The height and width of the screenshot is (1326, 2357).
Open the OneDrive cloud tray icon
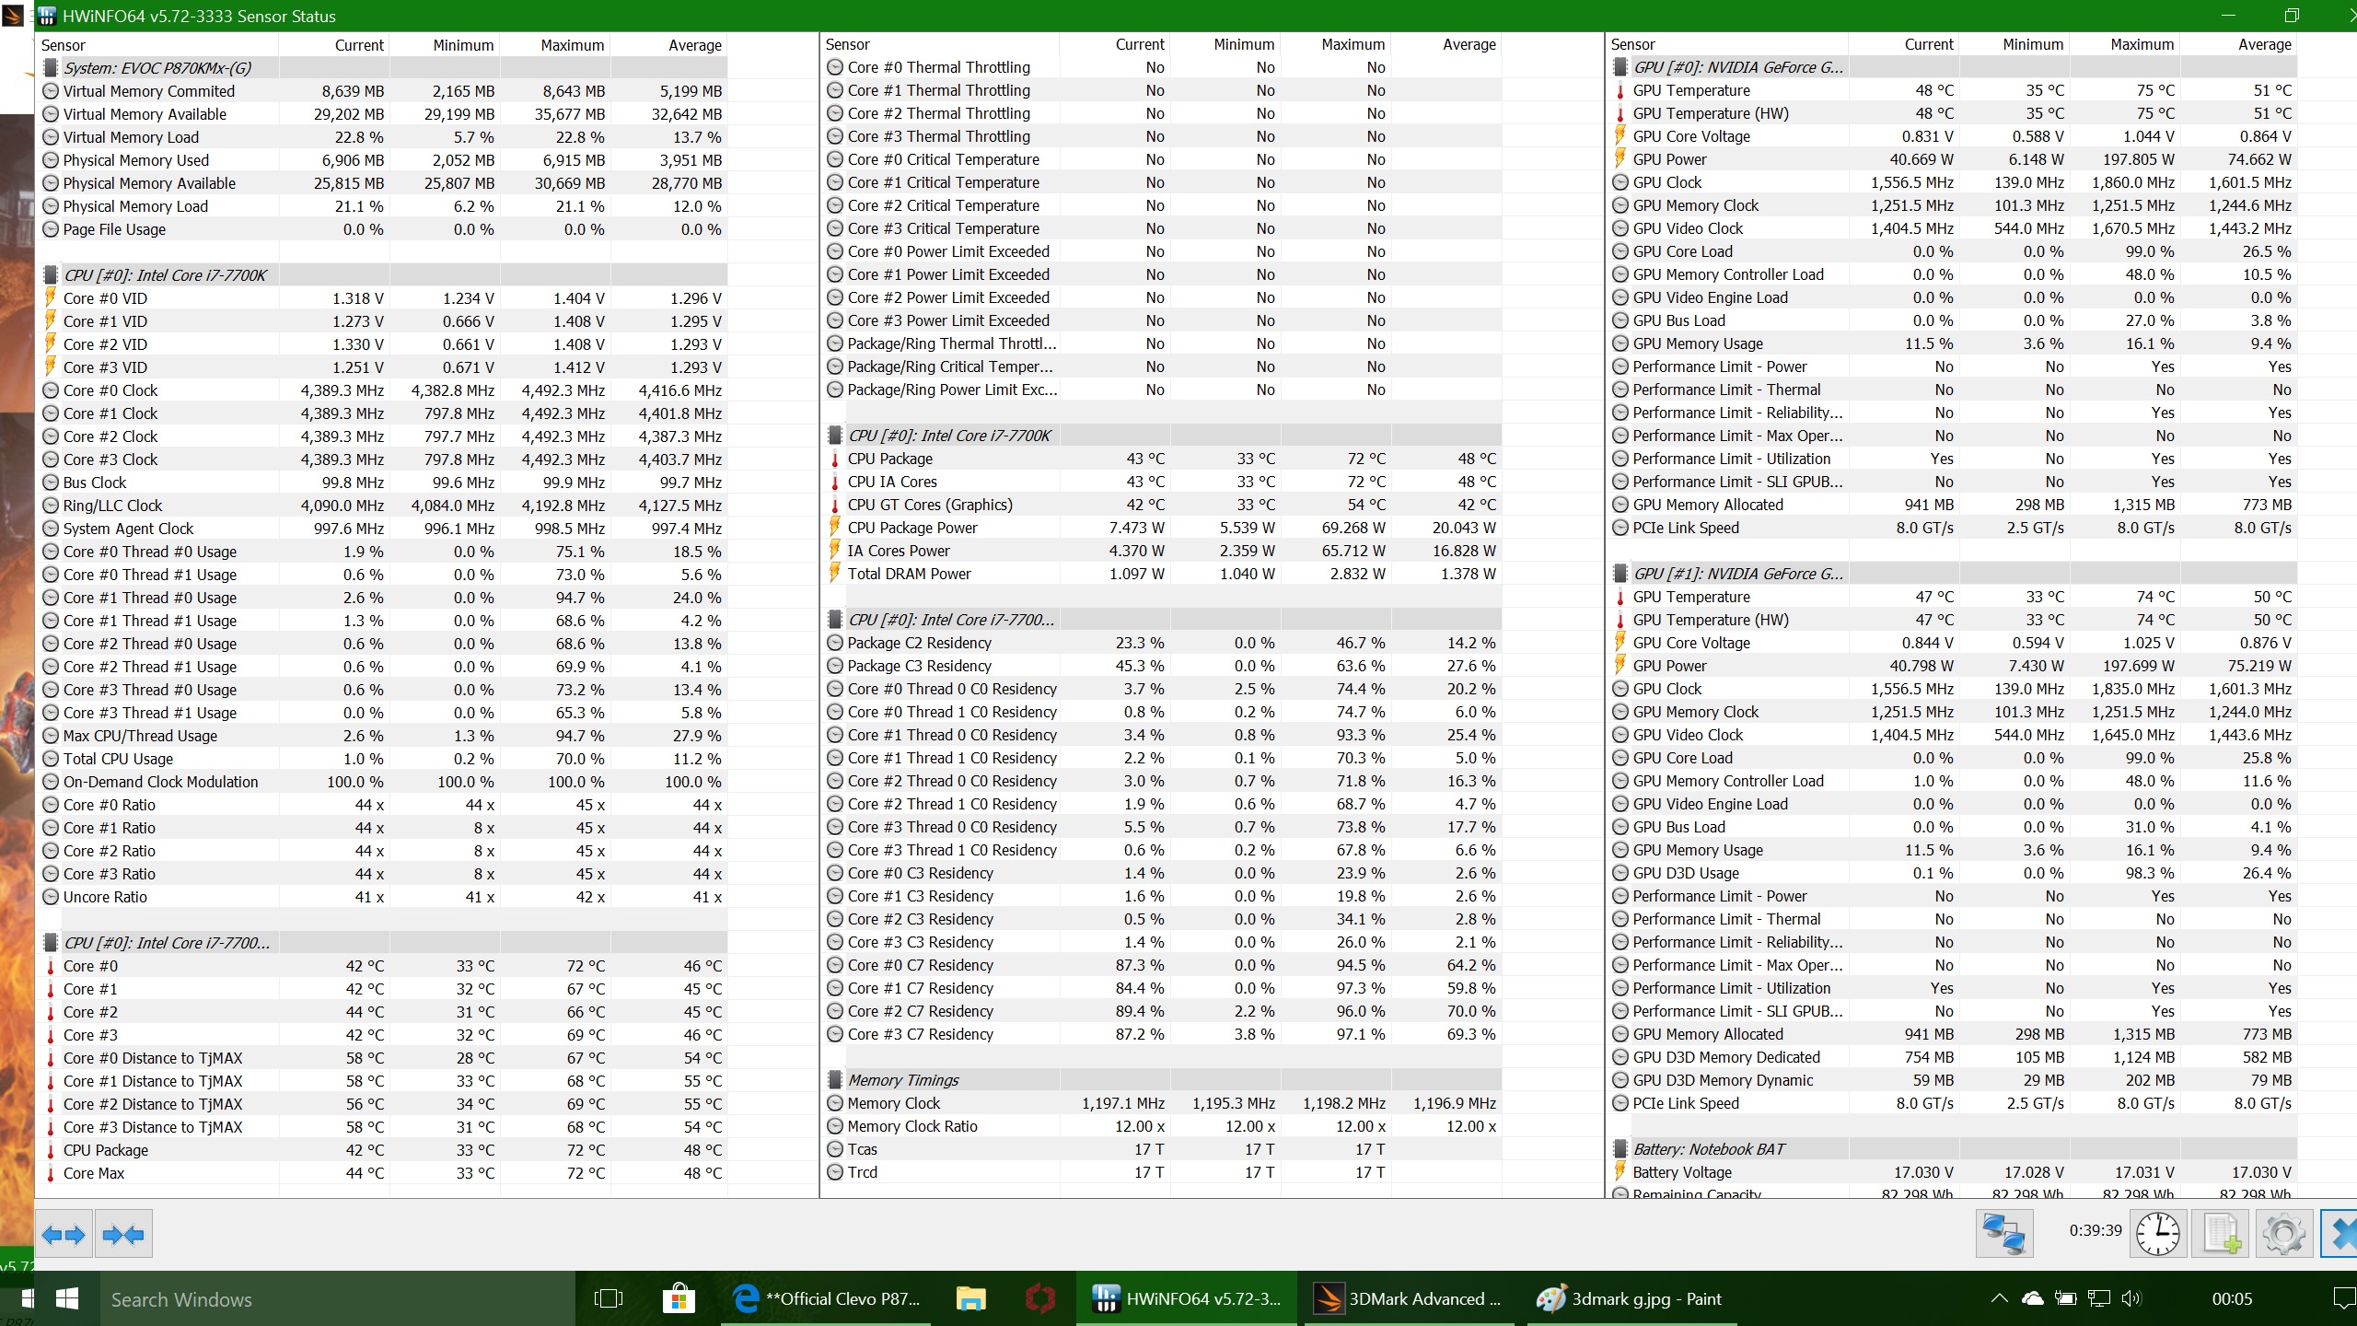point(2032,1299)
